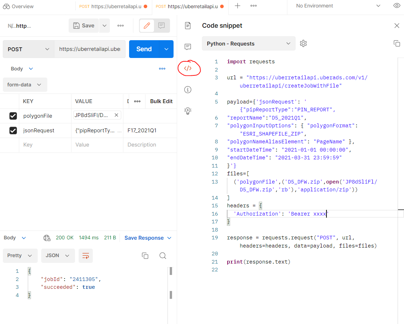Open code snippet settings gear
Viewport: 404px width, 324px height.
[303, 43]
